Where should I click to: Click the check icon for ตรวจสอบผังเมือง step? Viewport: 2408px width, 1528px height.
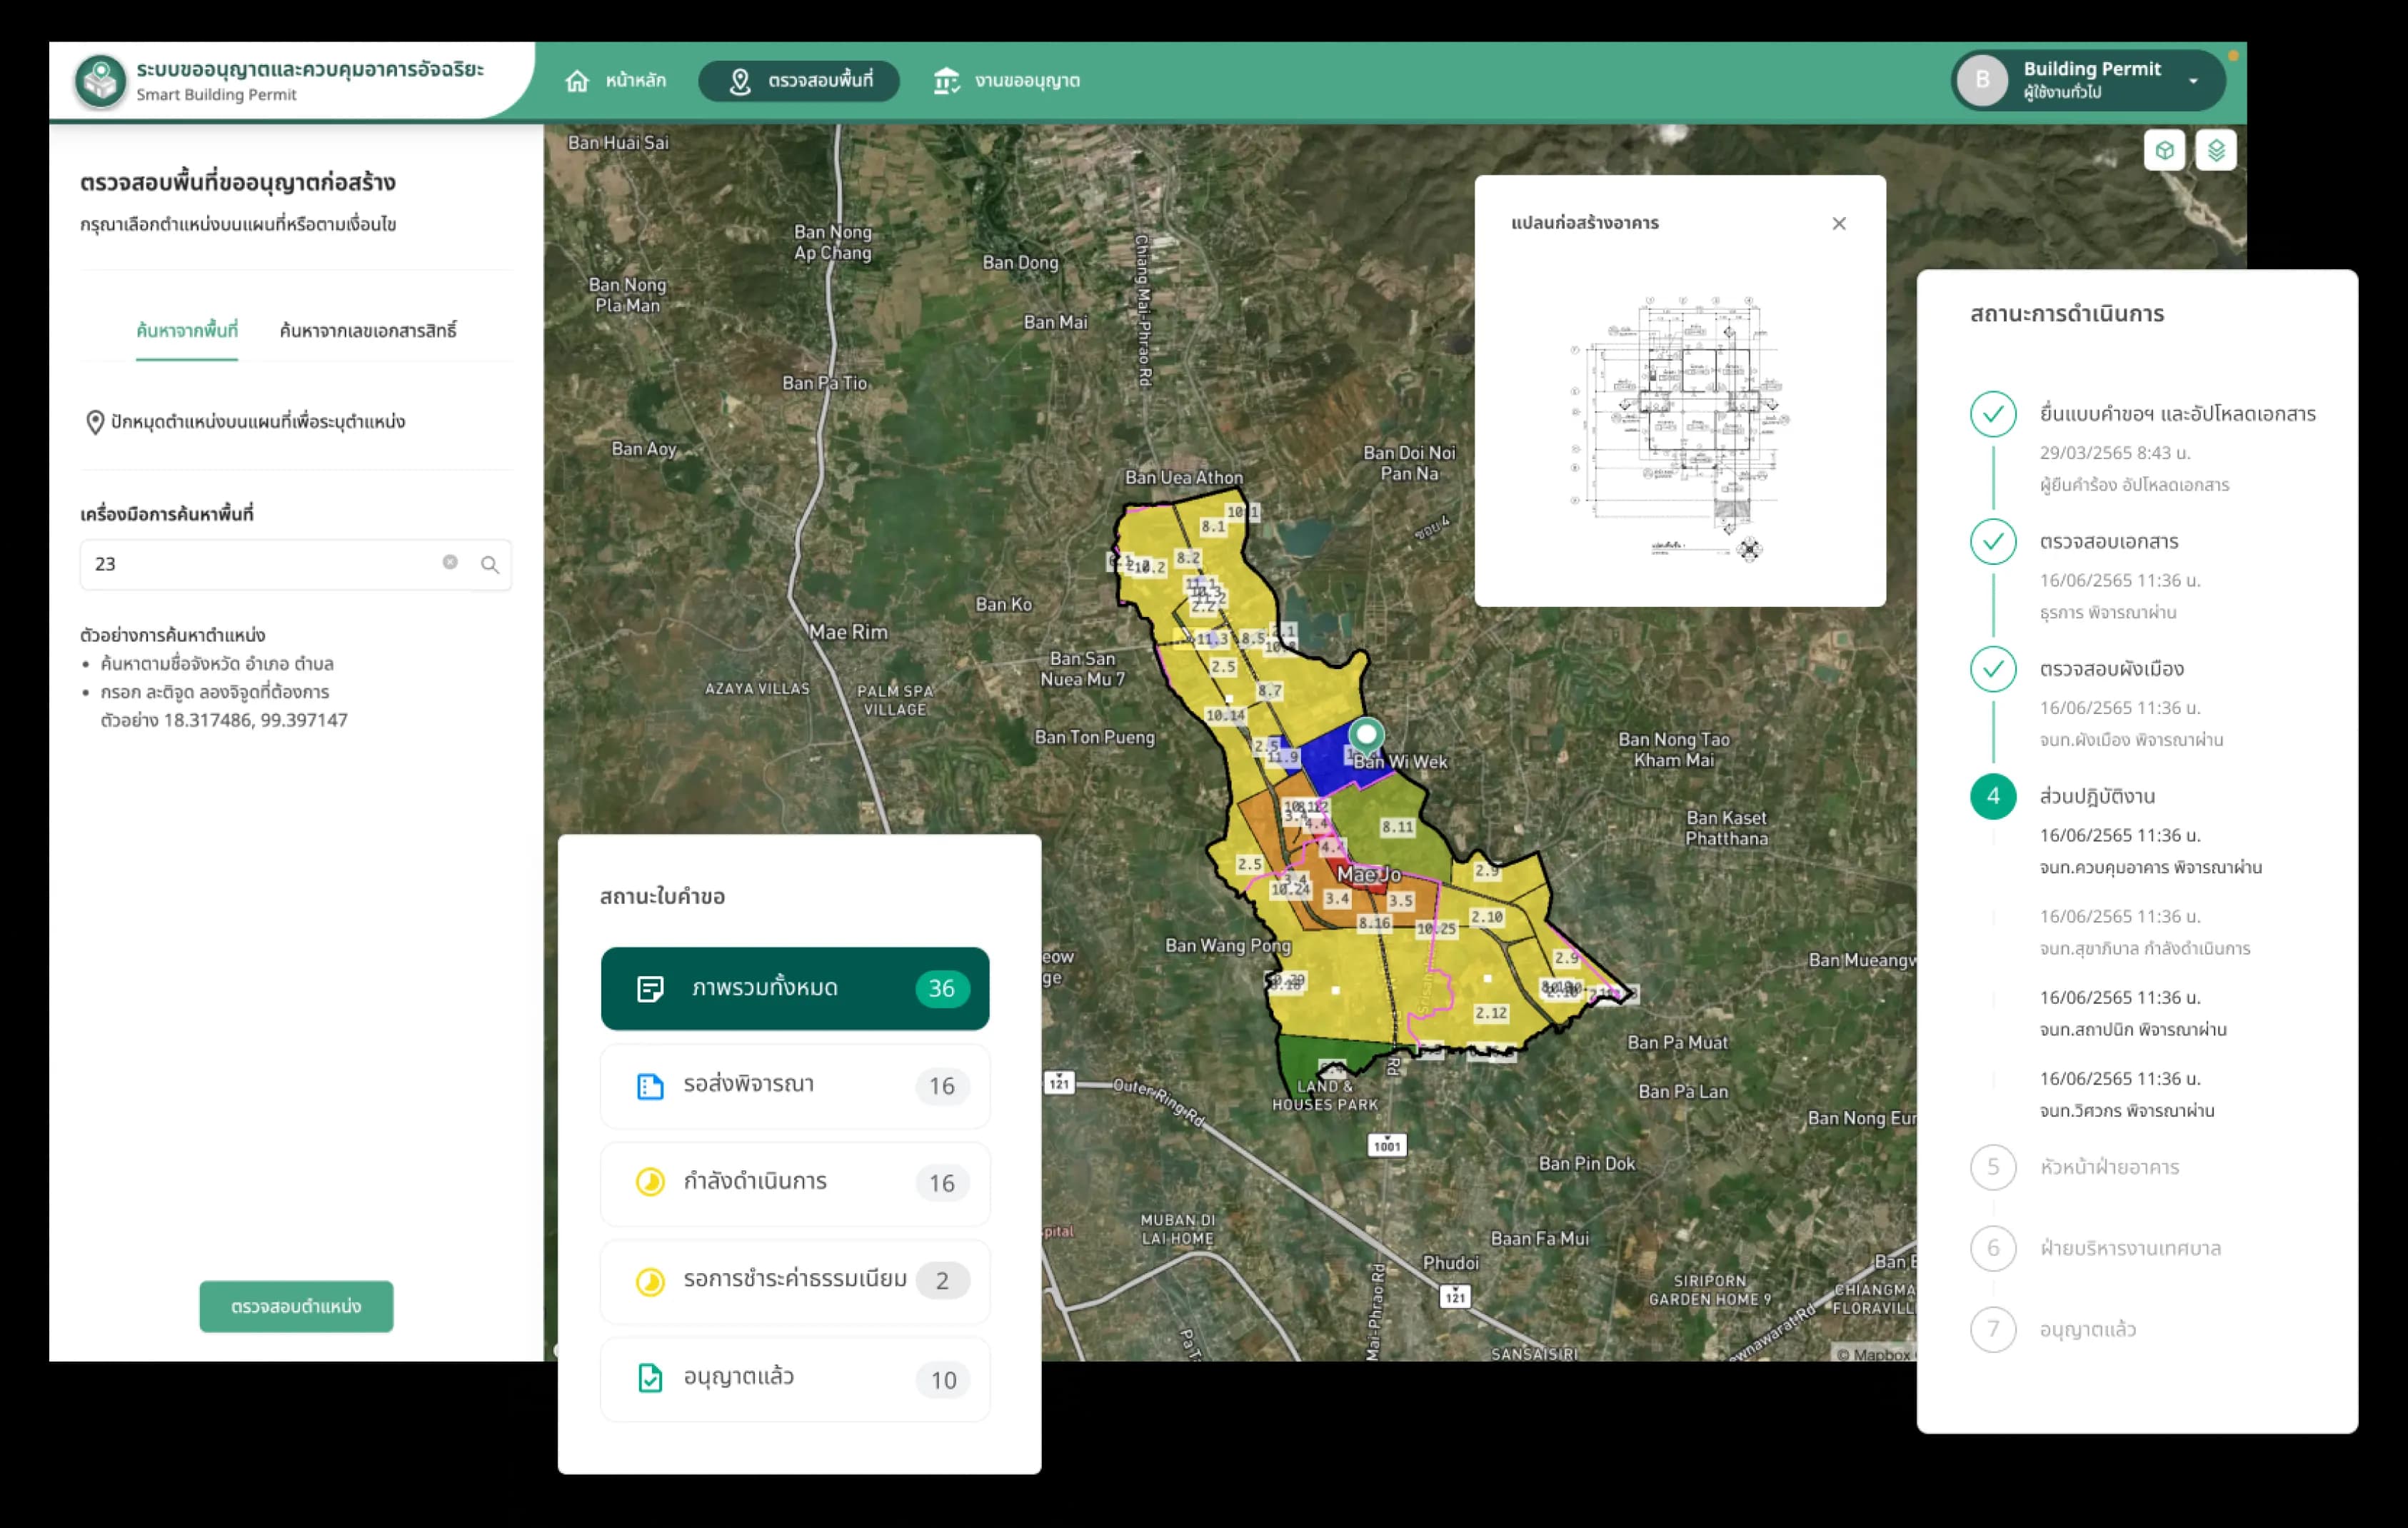[x=1993, y=669]
